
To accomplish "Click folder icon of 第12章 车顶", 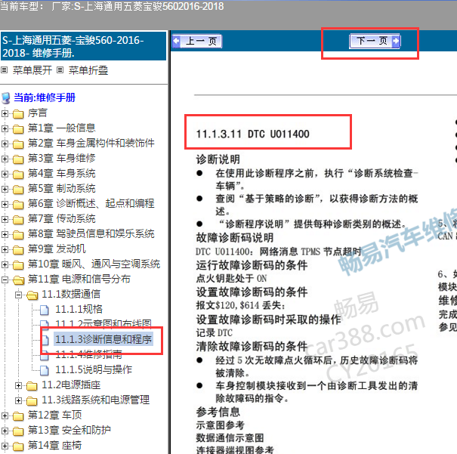I will point(18,416).
